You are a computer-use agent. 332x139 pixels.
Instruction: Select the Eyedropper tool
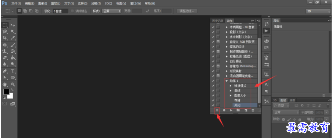[x=13, y=38]
